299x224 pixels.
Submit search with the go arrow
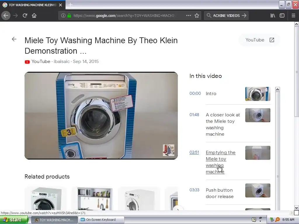[x=244, y=15]
